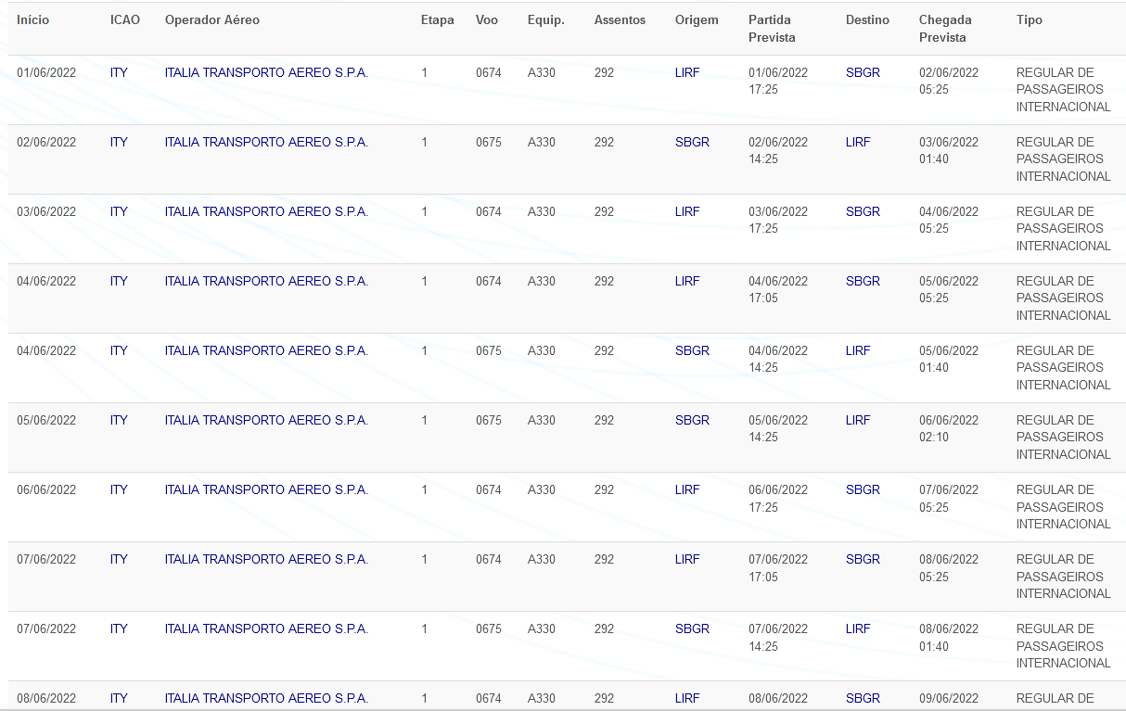The height and width of the screenshot is (711, 1126).
Task: Select arrival 03/06/2022 01:40 cell
Action: (x=949, y=150)
